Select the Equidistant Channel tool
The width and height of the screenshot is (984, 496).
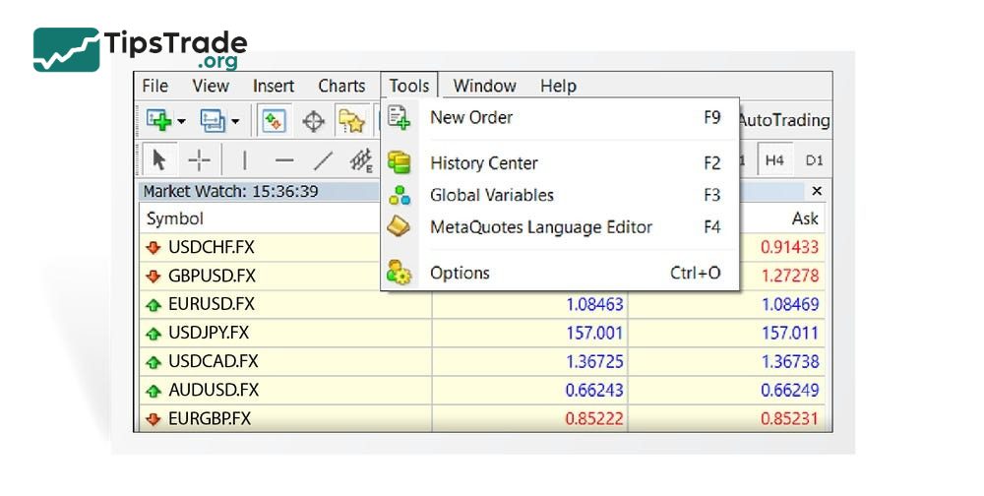coord(362,159)
